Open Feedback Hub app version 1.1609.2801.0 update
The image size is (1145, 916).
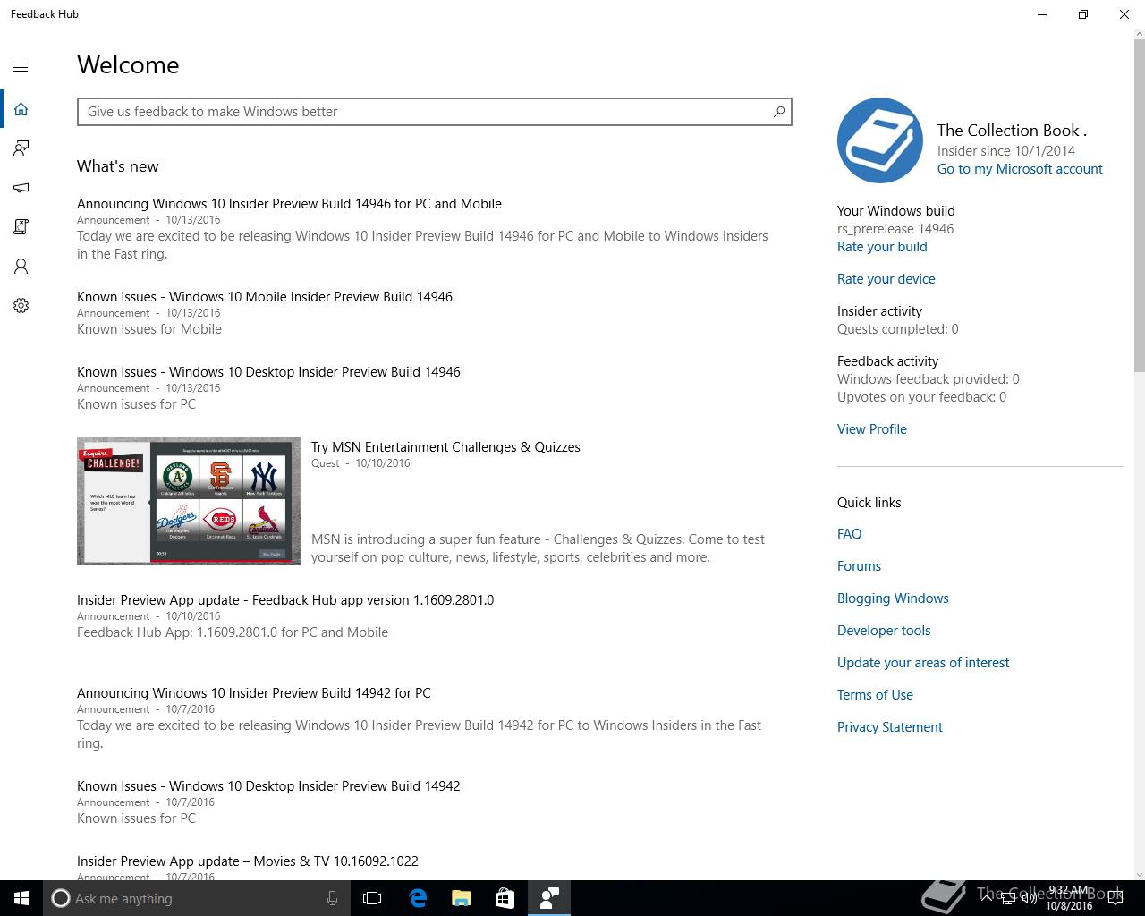click(285, 600)
